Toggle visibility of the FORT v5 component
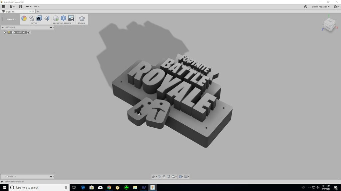 coord(9,32)
